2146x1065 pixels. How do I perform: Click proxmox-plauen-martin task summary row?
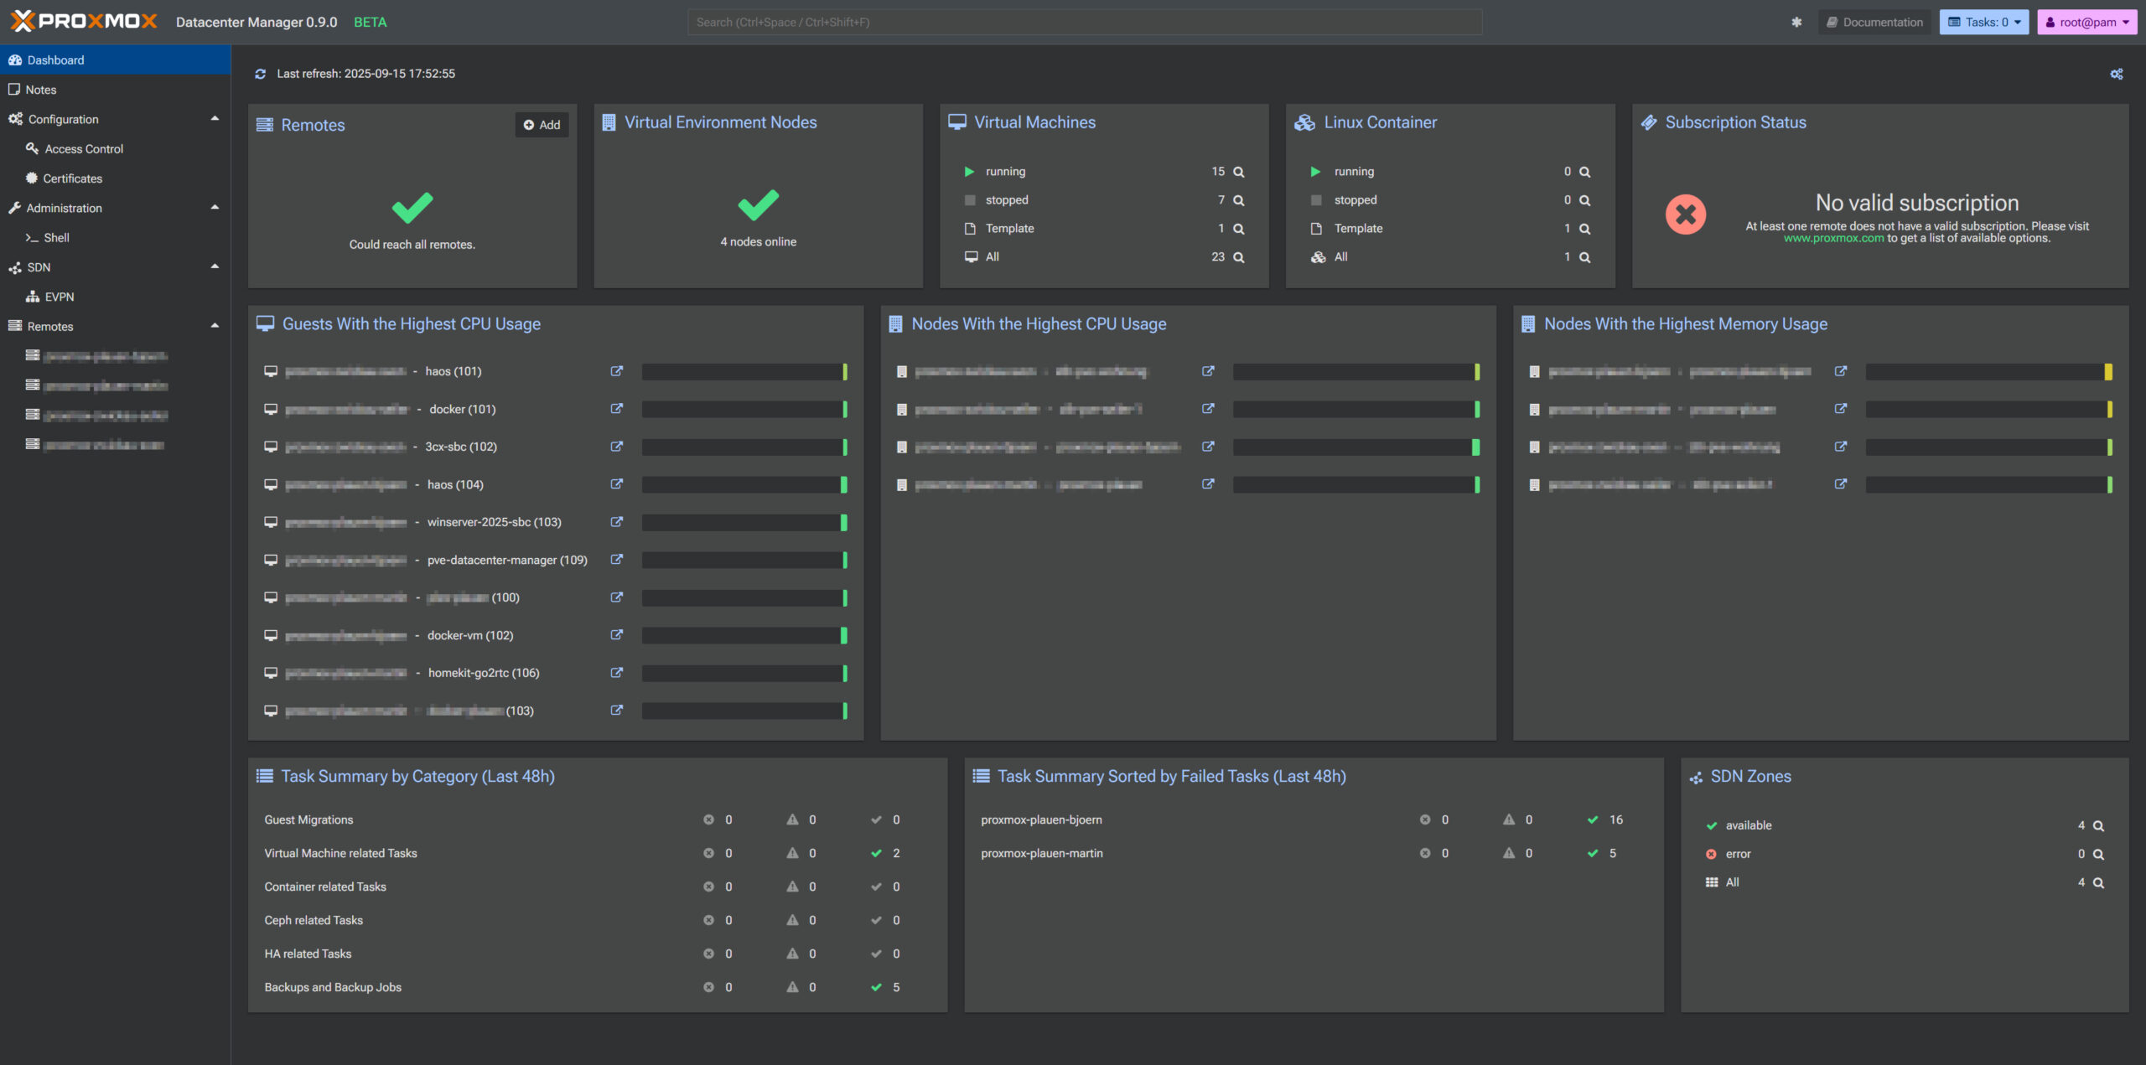[x=1313, y=853]
